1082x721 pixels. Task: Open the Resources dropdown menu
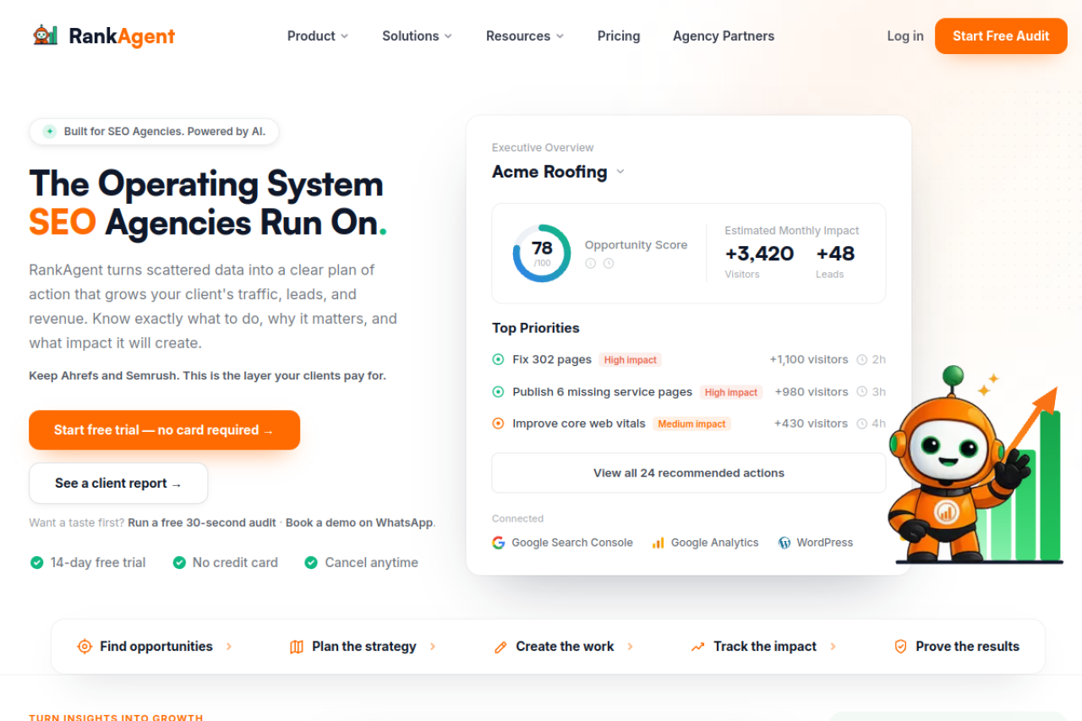[x=525, y=36]
